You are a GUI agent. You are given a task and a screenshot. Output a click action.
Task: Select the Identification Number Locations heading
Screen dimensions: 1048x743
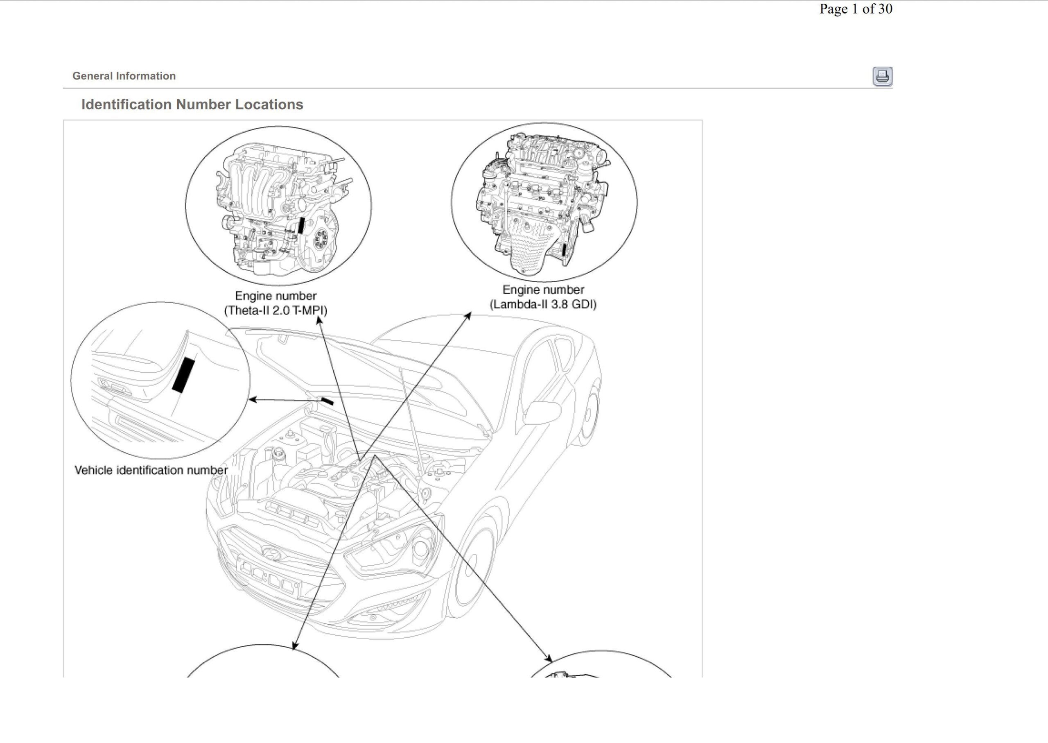pyautogui.click(x=192, y=104)
